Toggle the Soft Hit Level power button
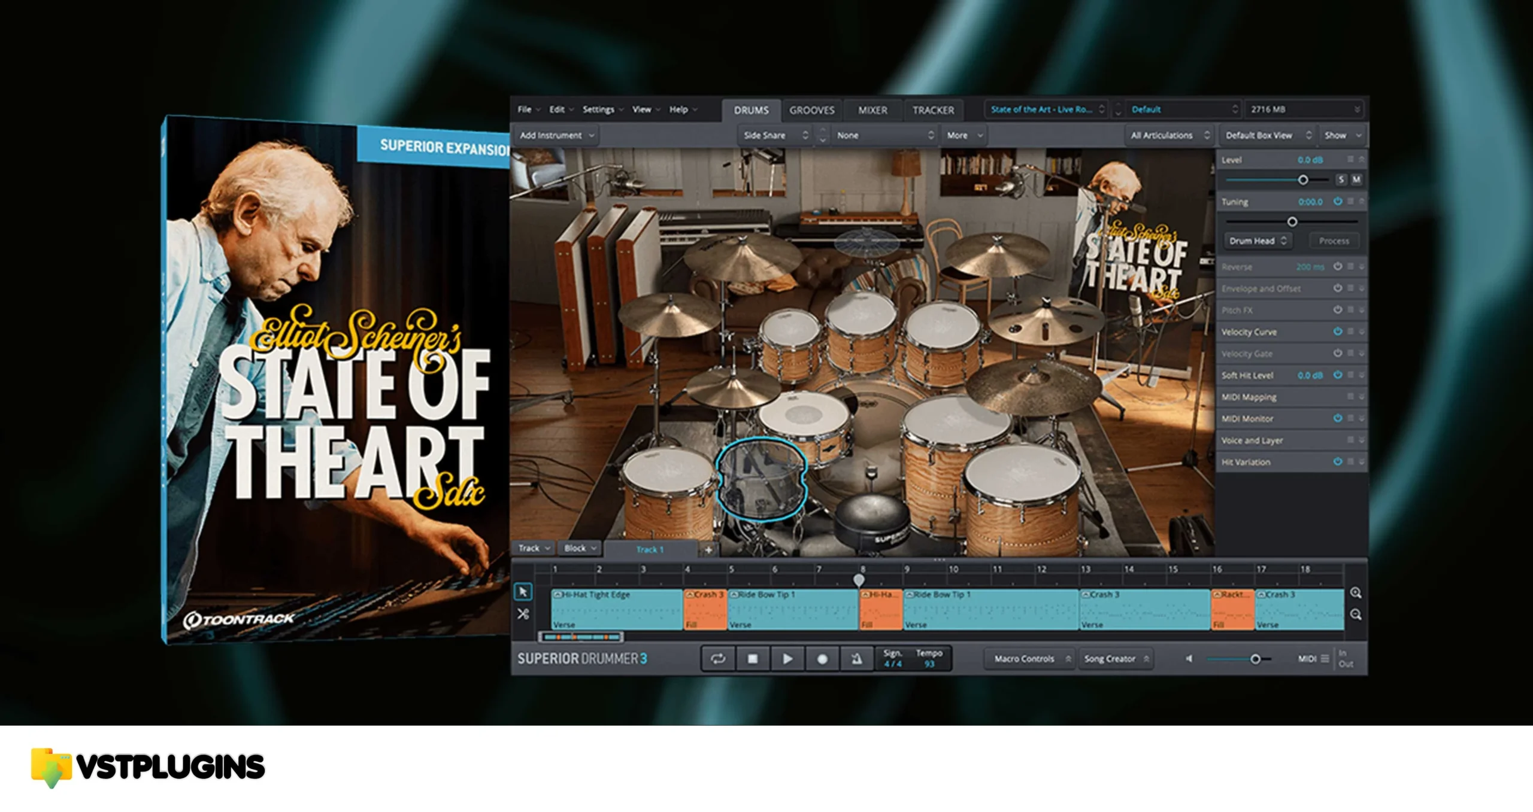 tap(1338, 375)
